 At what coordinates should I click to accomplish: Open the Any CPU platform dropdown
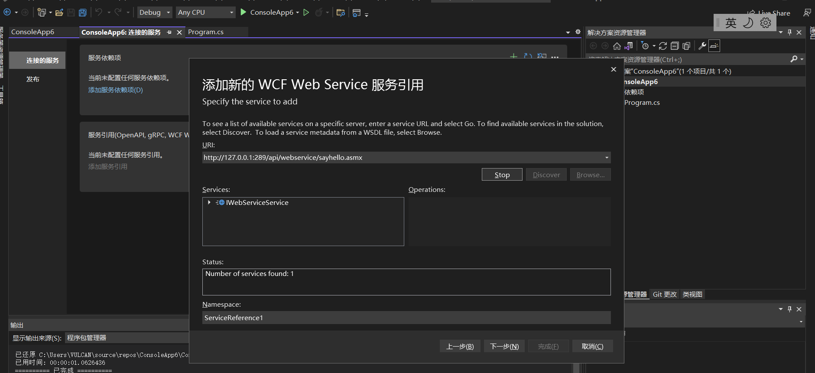pyautogui.click(x=206, y=13)
